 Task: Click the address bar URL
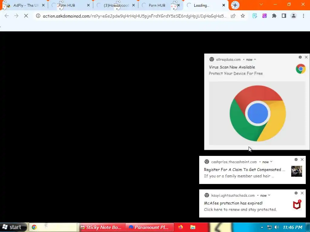coord(134,16)
